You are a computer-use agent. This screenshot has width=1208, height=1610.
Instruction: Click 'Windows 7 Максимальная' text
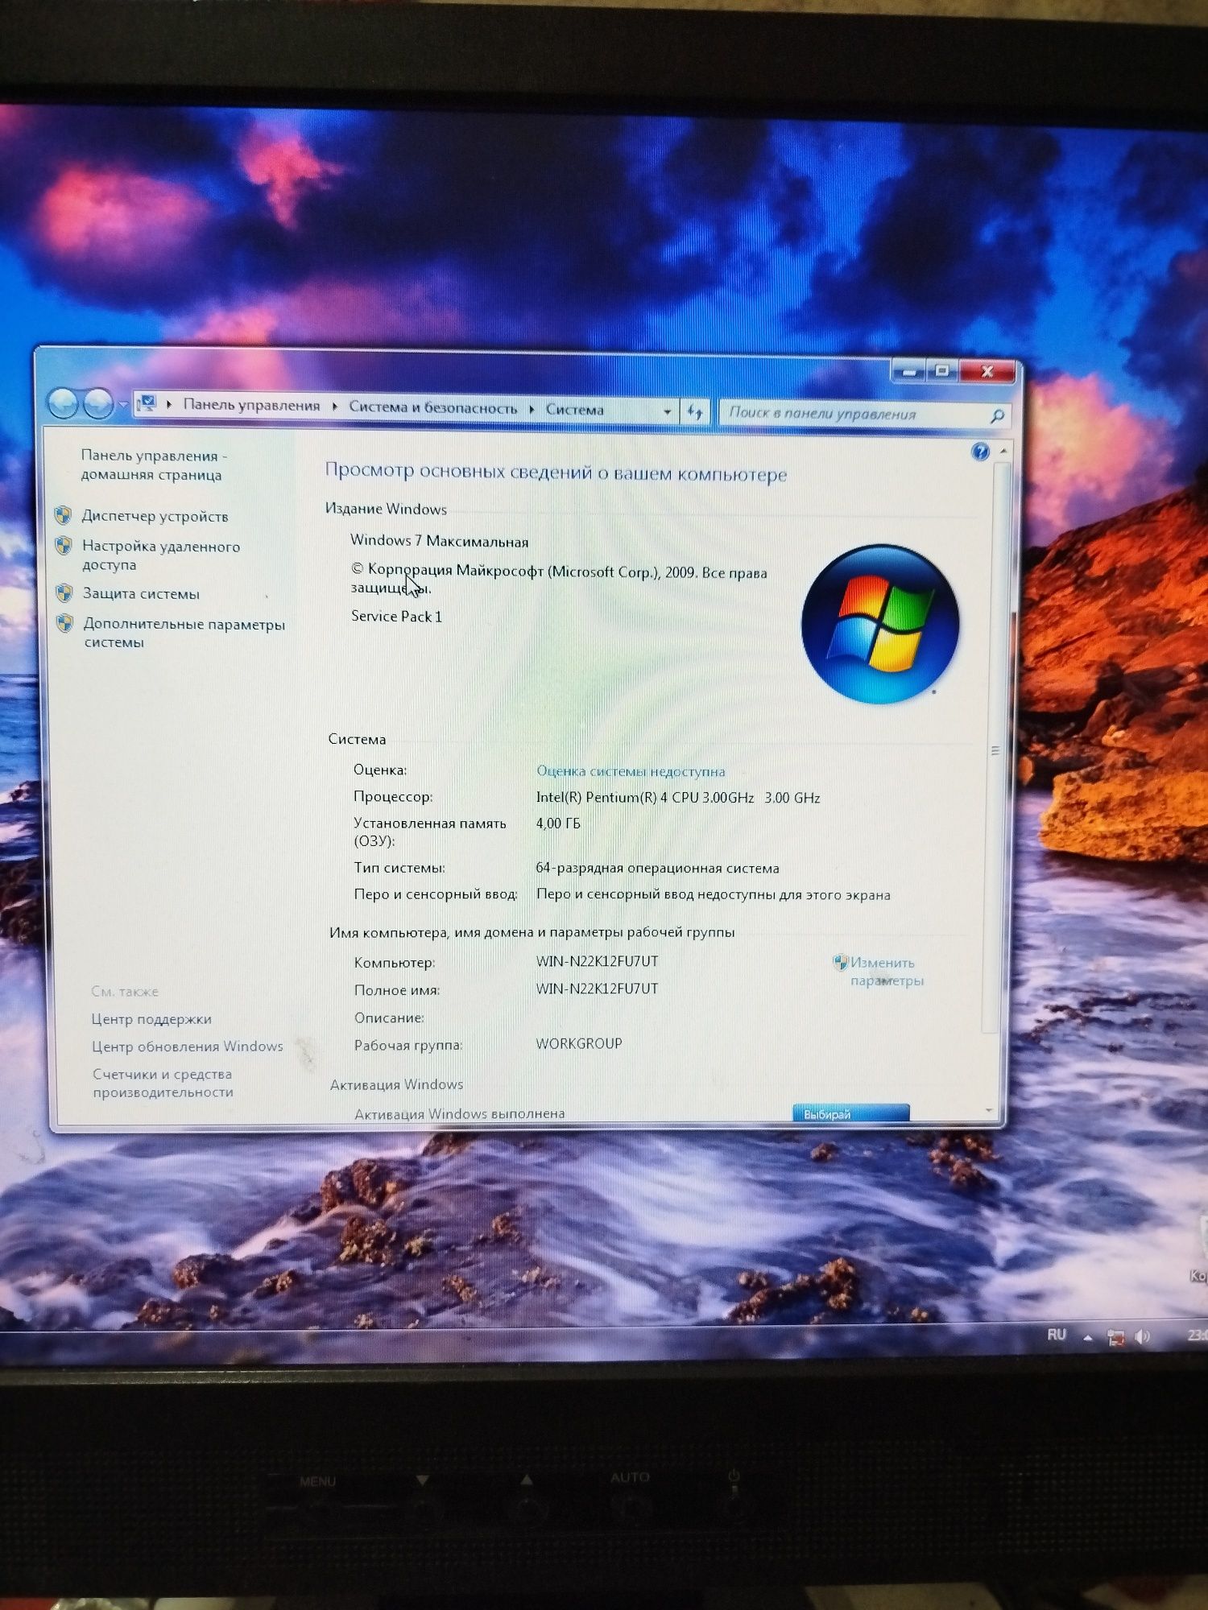click(440, 541)
